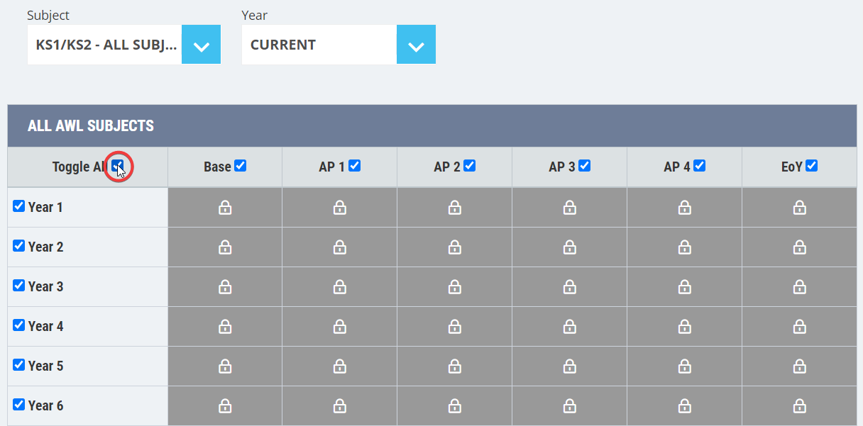Viewport: 863px width, 426px height.
Task: Click the Year 5 Base lock icon
Action: tap(225, 366)
